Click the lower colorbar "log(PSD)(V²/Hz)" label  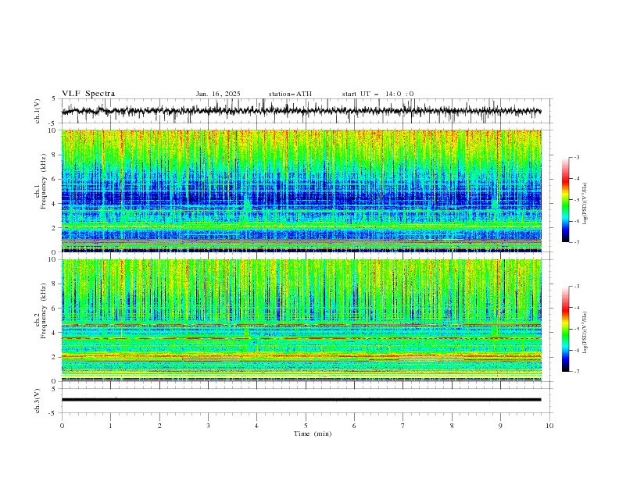(585, 332)
